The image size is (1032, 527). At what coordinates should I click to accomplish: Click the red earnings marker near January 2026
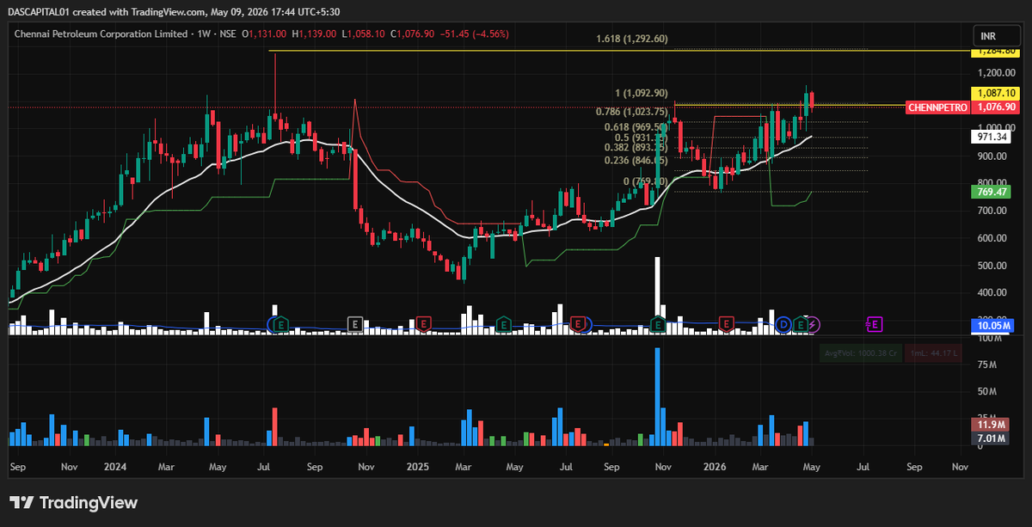727,324
